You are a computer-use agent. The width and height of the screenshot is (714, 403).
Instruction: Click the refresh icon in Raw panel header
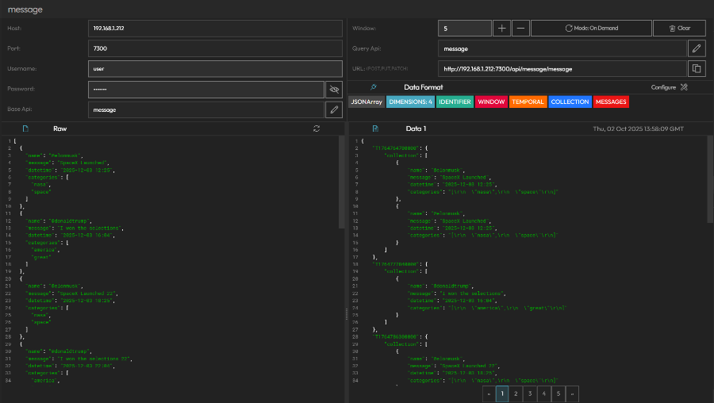click(317, 129)
